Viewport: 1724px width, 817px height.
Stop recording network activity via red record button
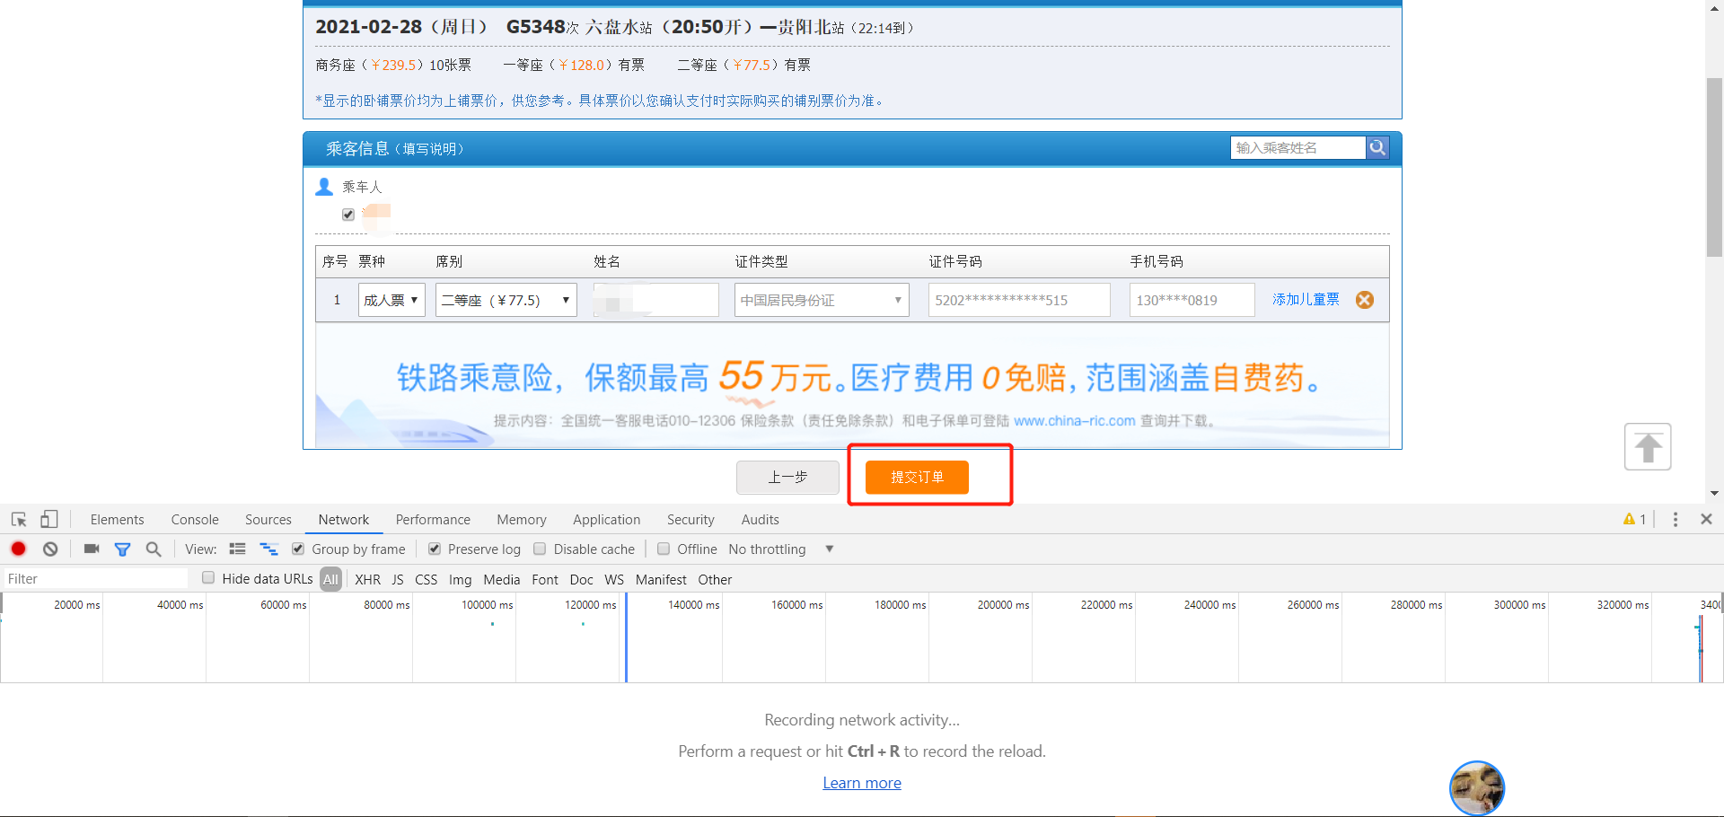(18, 549)
